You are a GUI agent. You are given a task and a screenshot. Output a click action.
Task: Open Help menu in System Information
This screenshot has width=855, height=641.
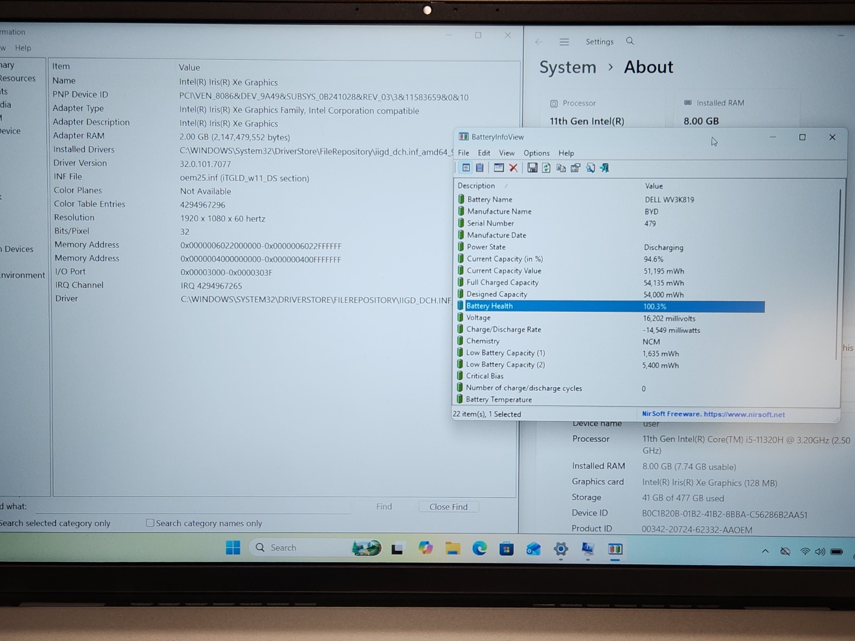tap(23, 48)
